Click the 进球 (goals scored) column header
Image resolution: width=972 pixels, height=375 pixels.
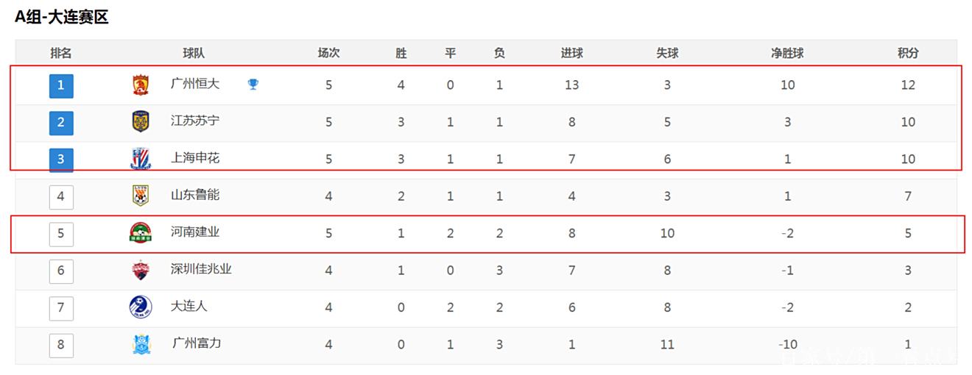[x=571, y=53]
